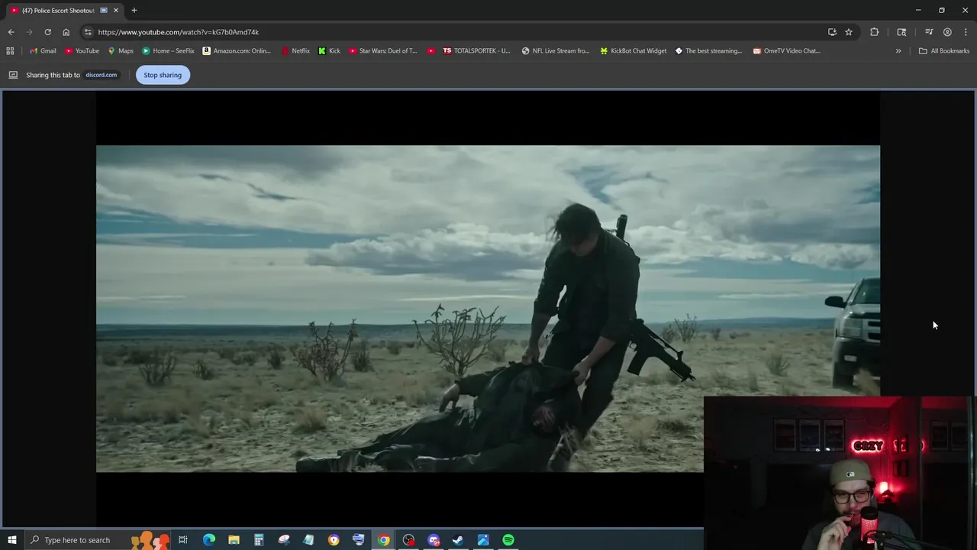The height and width of the screenshot is (550, 977).
Task: Open the Windows Start menu
Action: coord(11,540)
